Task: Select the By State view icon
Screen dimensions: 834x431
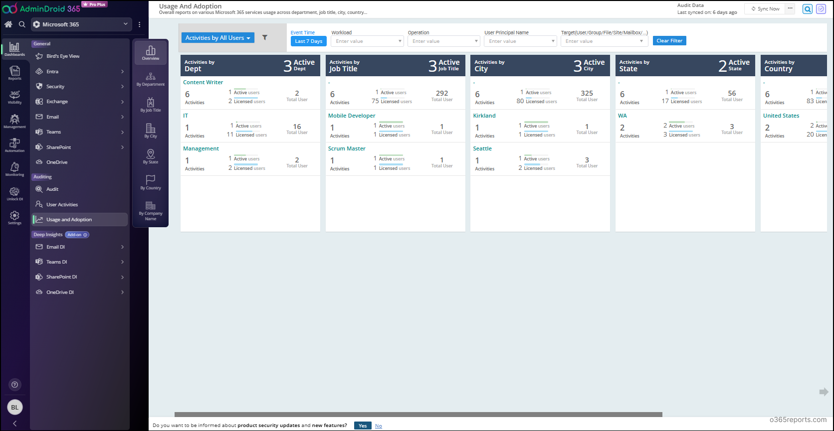Action: [151, 157]
